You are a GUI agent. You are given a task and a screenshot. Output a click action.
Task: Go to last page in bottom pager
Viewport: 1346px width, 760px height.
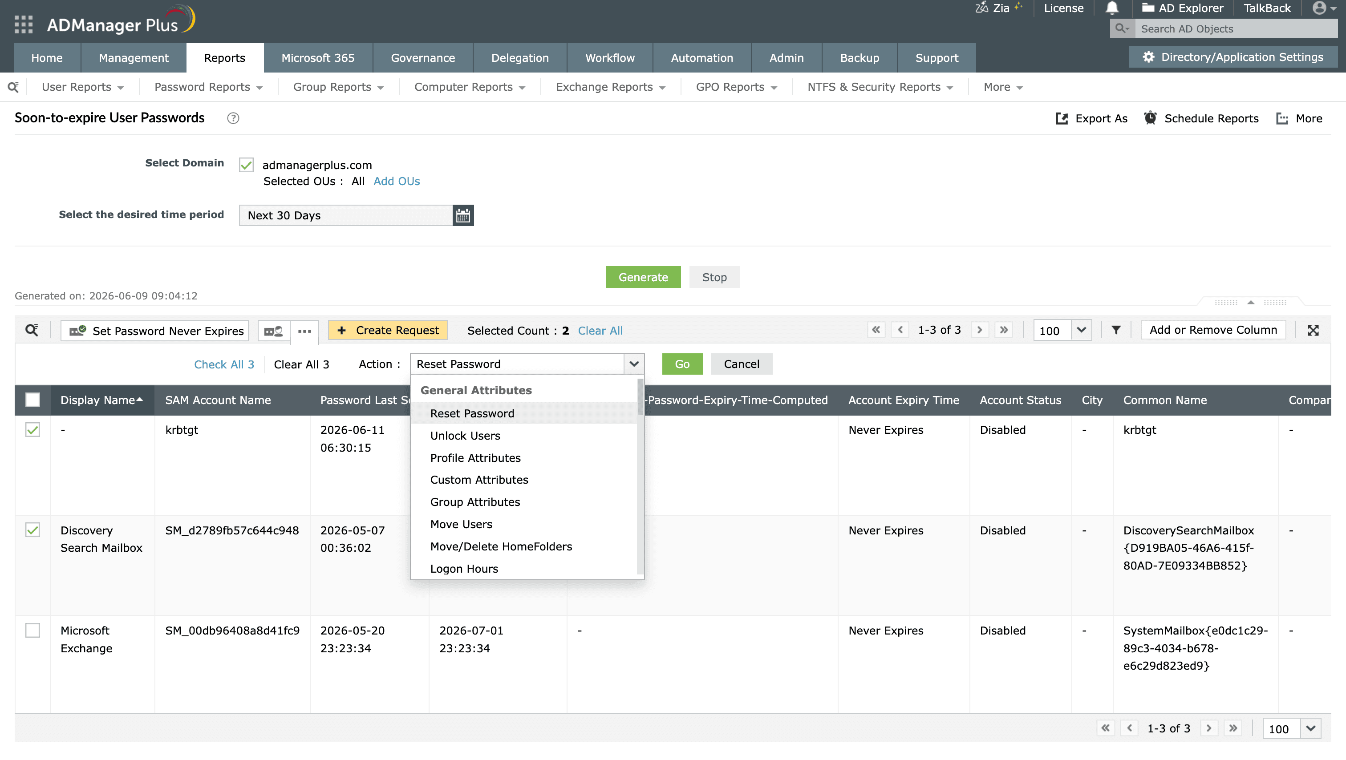coord(1233,728)
